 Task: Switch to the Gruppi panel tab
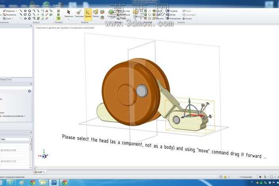pyautogui.click(x=3, y=79)
